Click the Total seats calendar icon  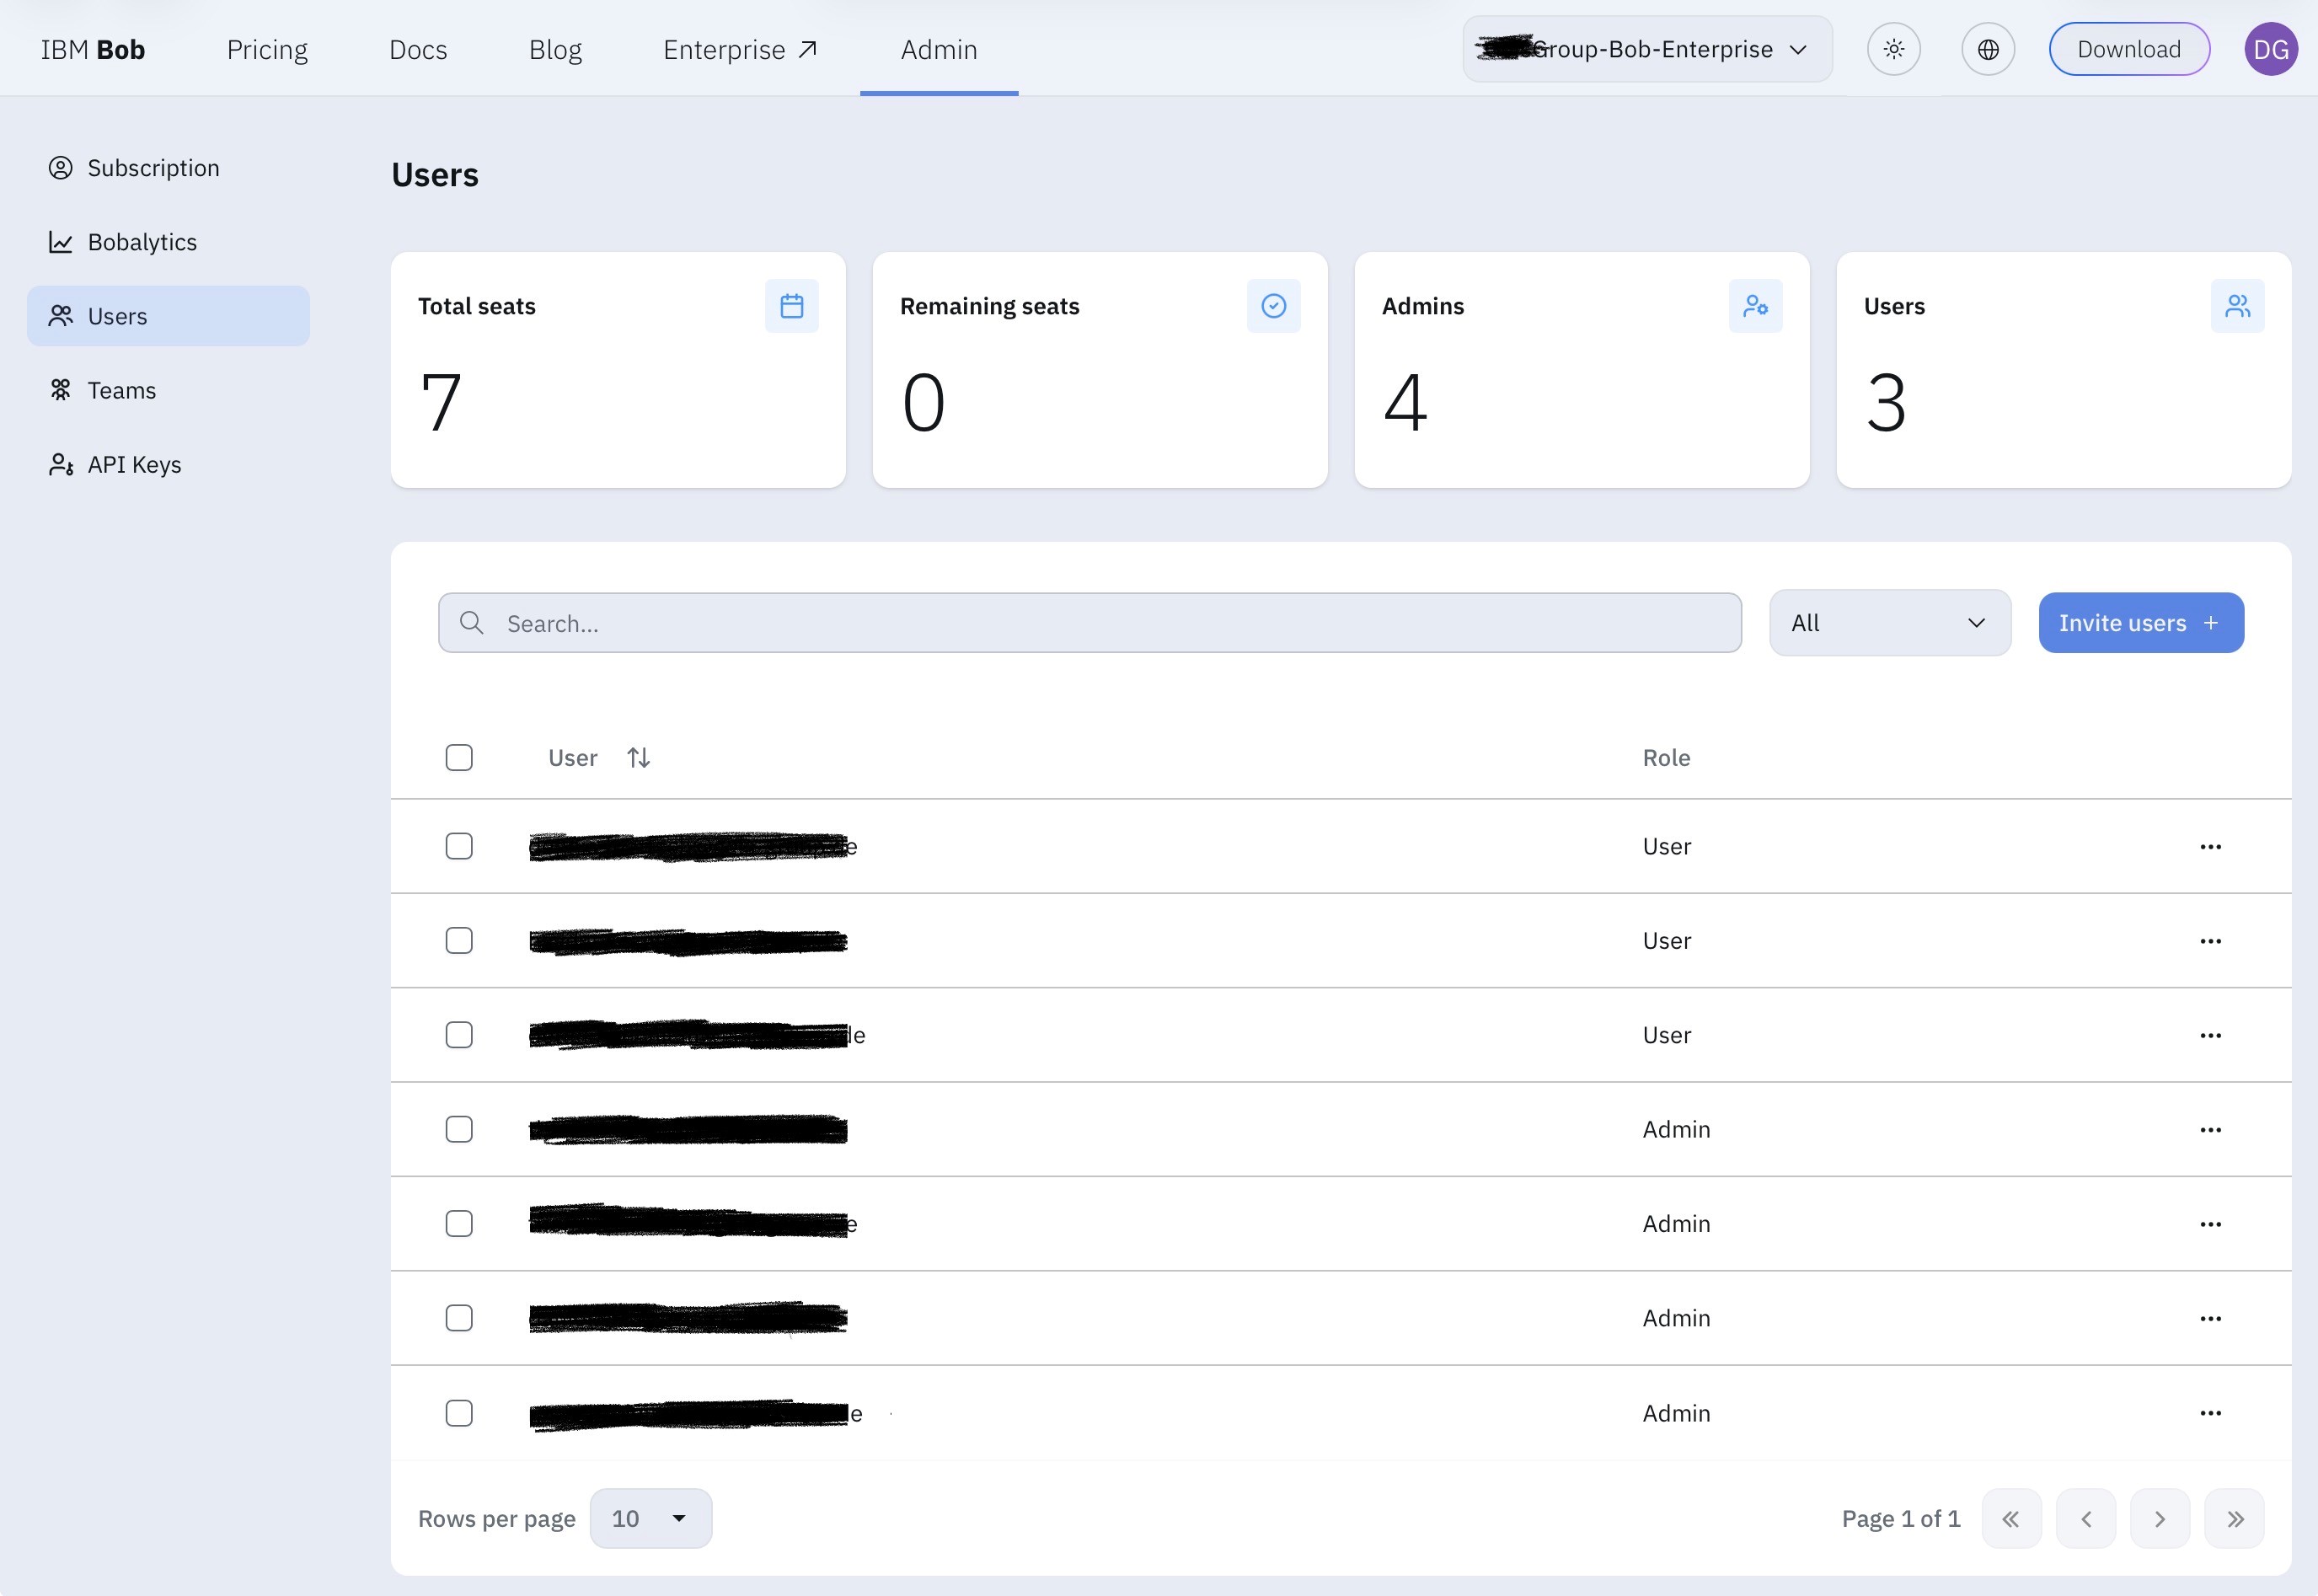pos(791,306)
